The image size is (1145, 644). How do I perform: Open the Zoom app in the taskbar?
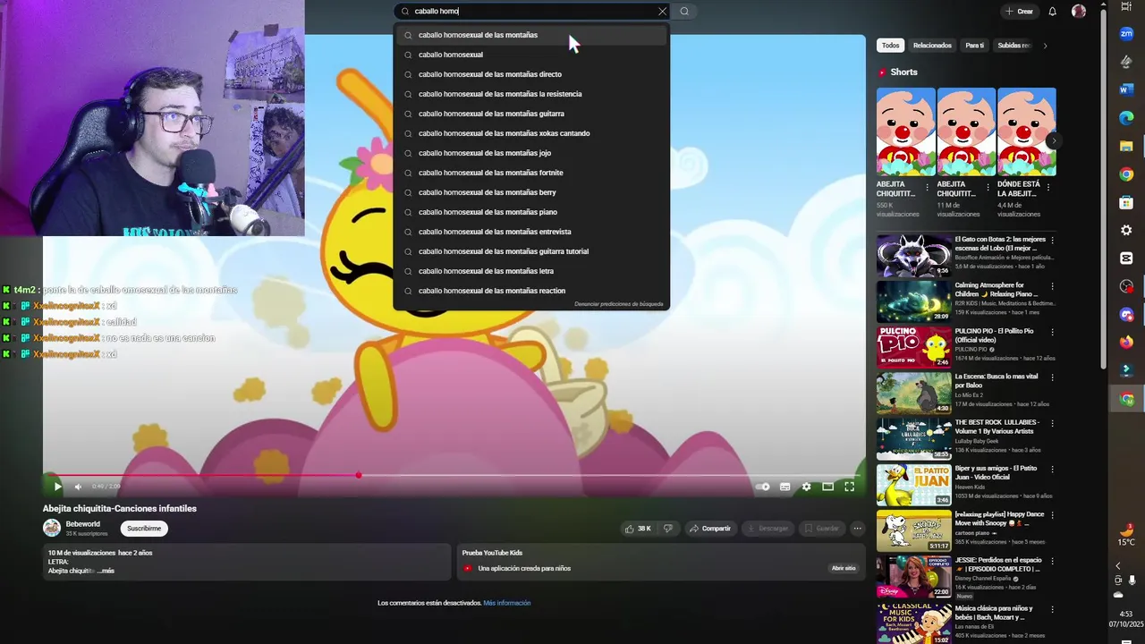click(1126, 34)
